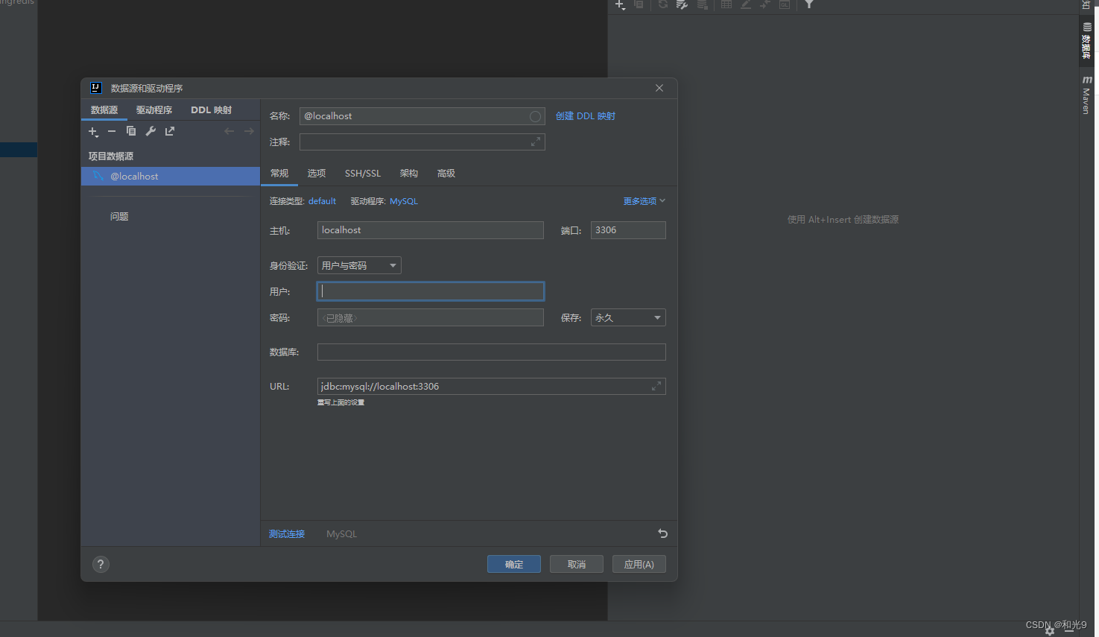Click the URL field with jdbc:mysql://localhost:3306

(492, 386)
